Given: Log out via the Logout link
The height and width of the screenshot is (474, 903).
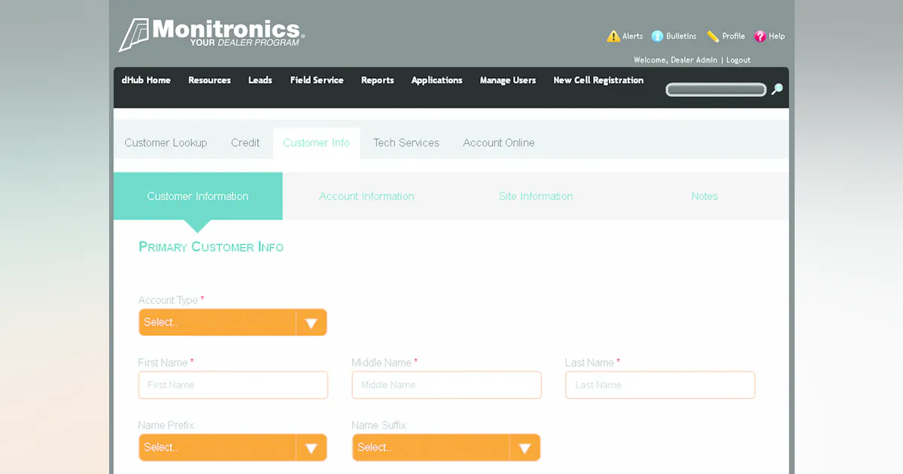Looking at the screenshot, I should pos(738,60).
